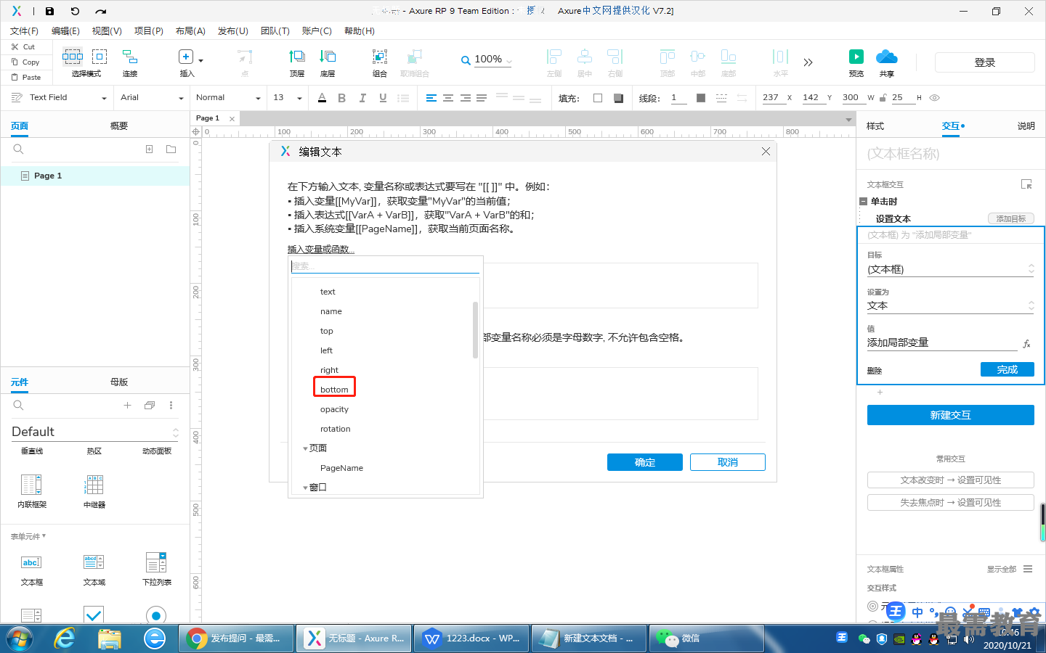Click the line color swatch

pyautogui.click(x=701, y=98)
